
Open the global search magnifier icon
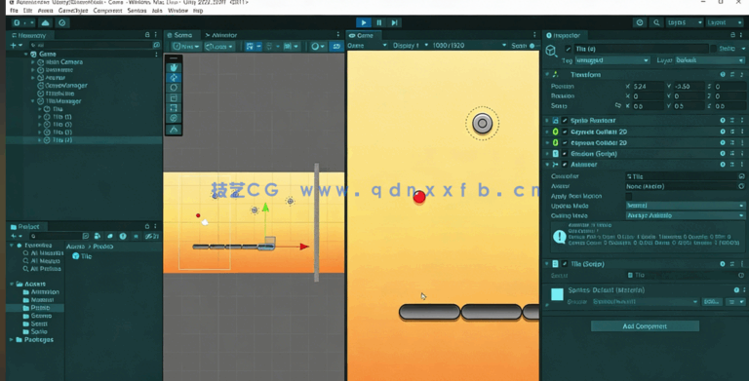(656, 22)
